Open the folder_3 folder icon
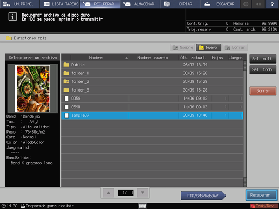The width and height of the screenshot is (279, 209). (66, 90)
